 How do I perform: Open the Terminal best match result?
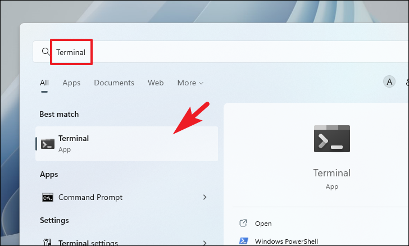click(126, 144)
